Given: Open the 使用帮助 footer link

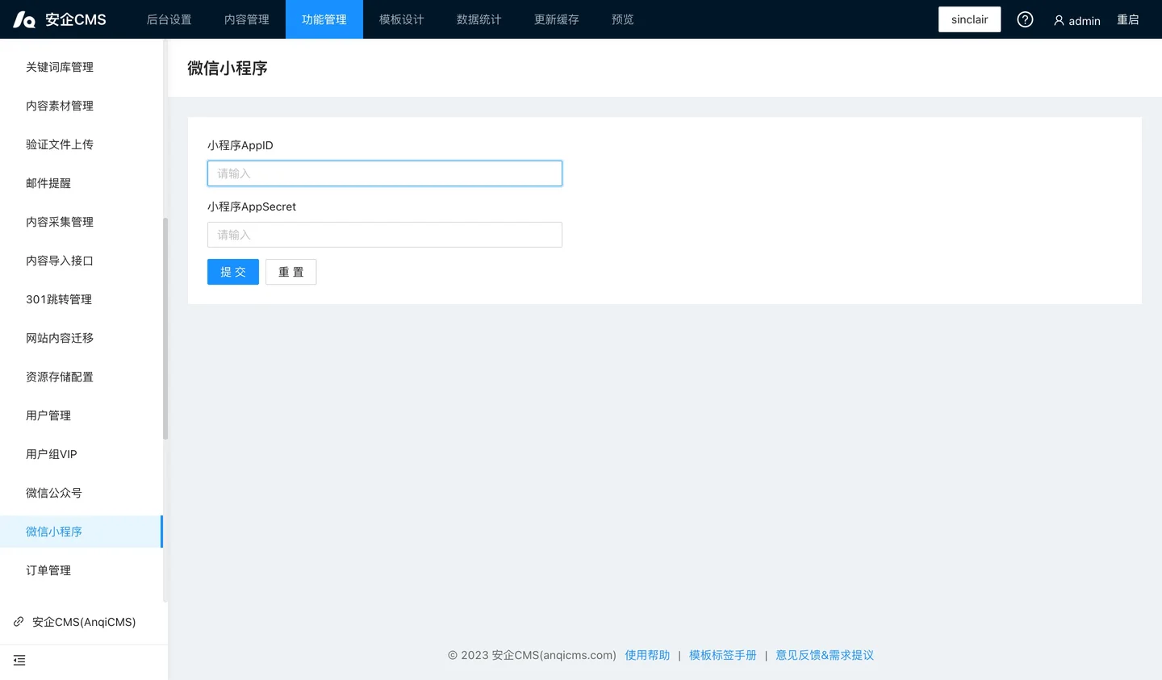Looking at the screenshot, I should (x=647, y=655).
